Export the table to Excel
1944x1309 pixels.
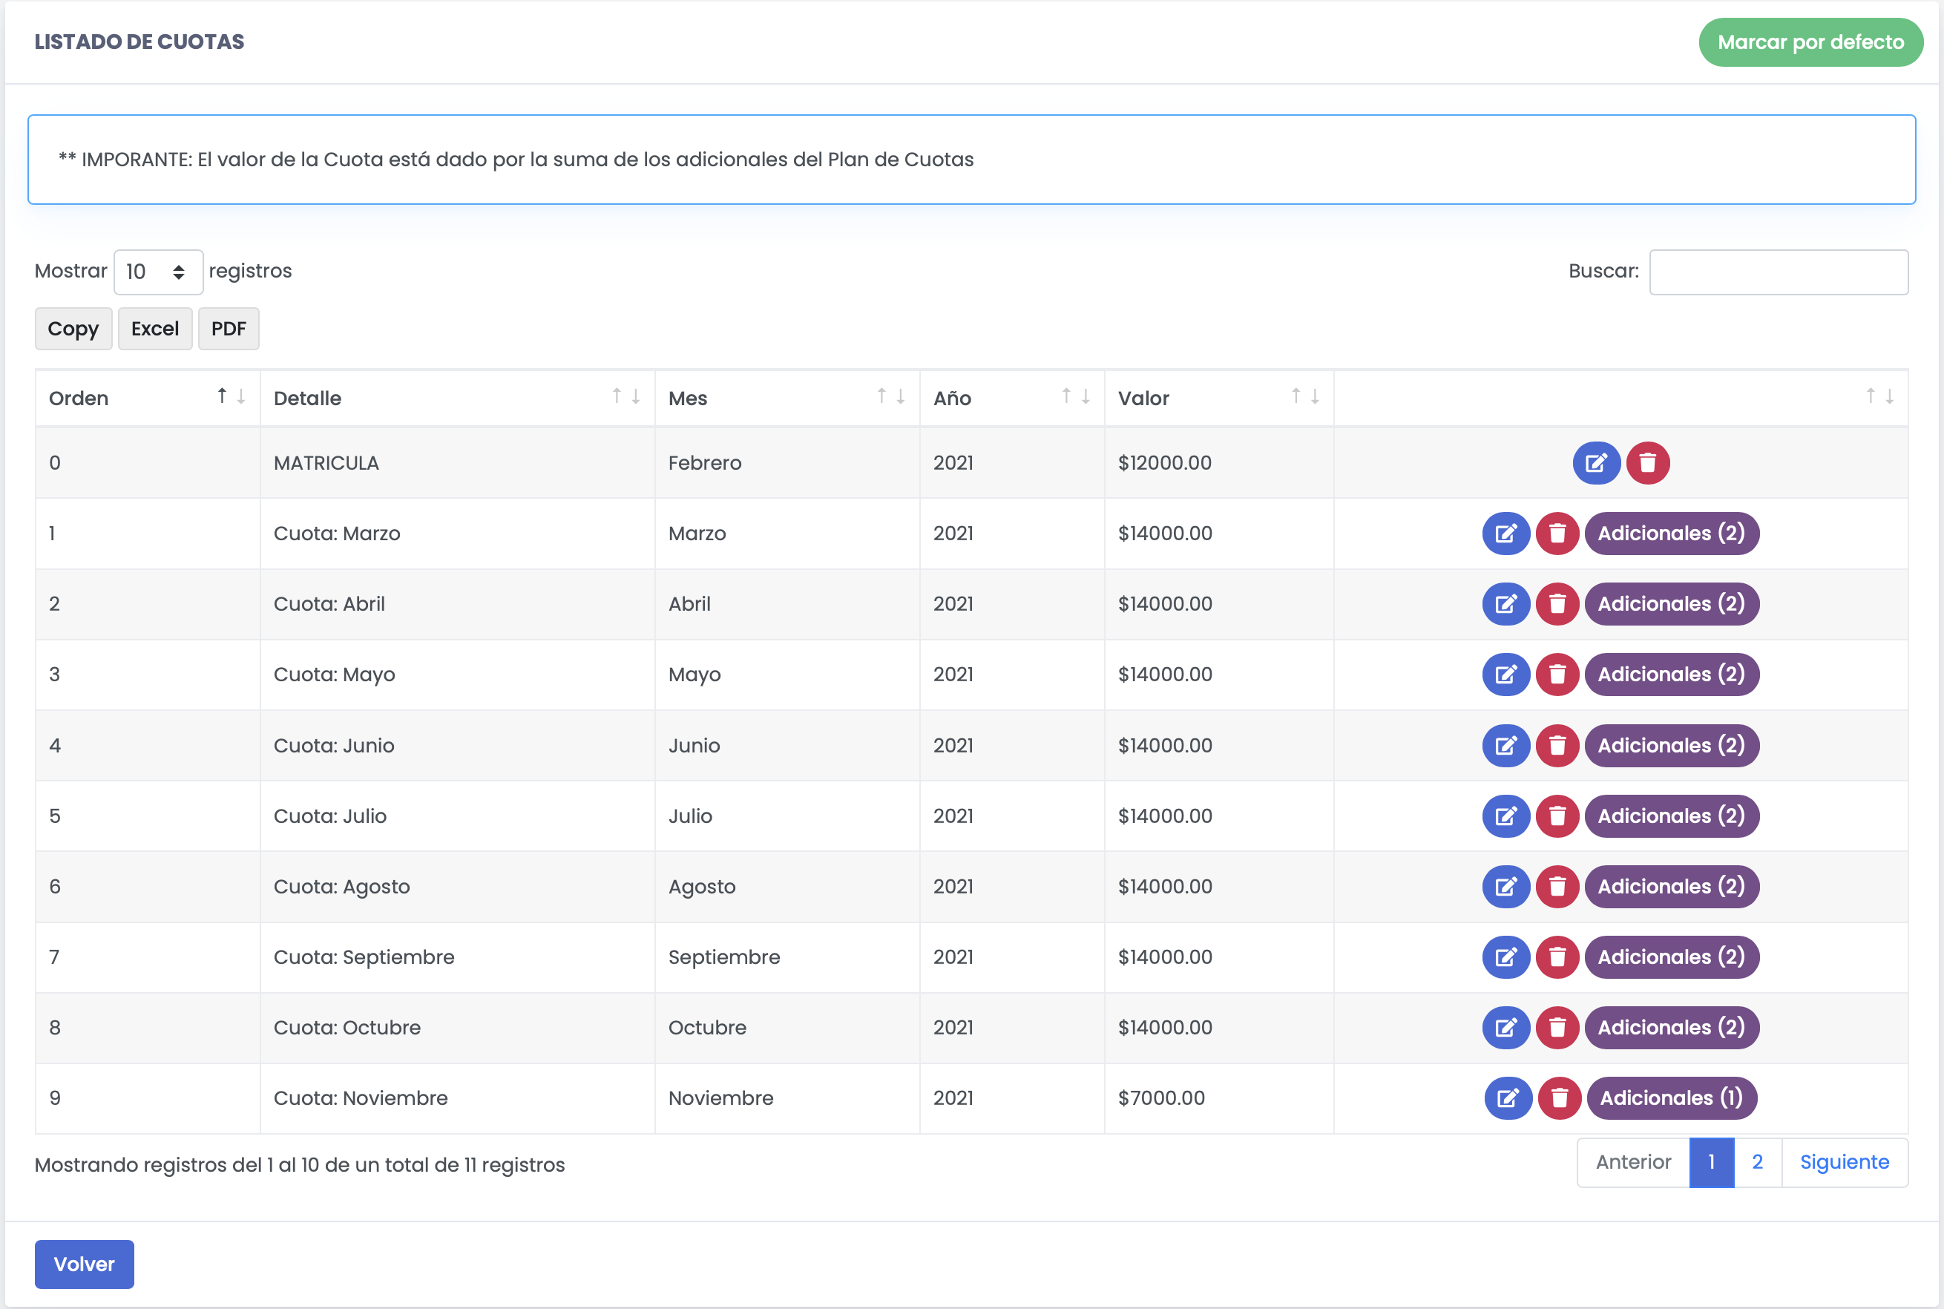(155, 329)
